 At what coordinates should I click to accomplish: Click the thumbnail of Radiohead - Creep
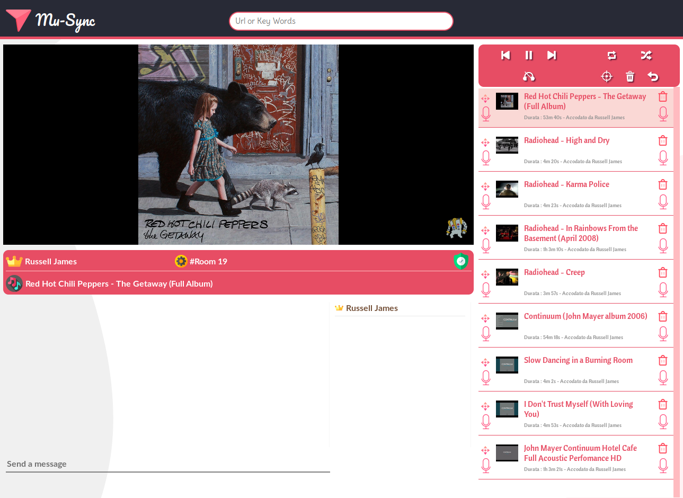point(507,277)
